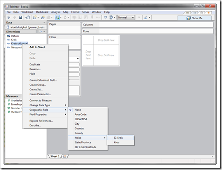Open the Marks type dropdown arrow
Image resolution: width=222 pixels, height=170 pixels.
click(x=78, y=59)
